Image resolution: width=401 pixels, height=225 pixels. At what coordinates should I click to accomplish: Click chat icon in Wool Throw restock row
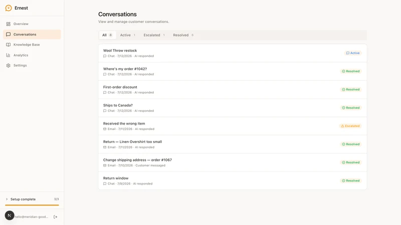(x=105, y=56)
